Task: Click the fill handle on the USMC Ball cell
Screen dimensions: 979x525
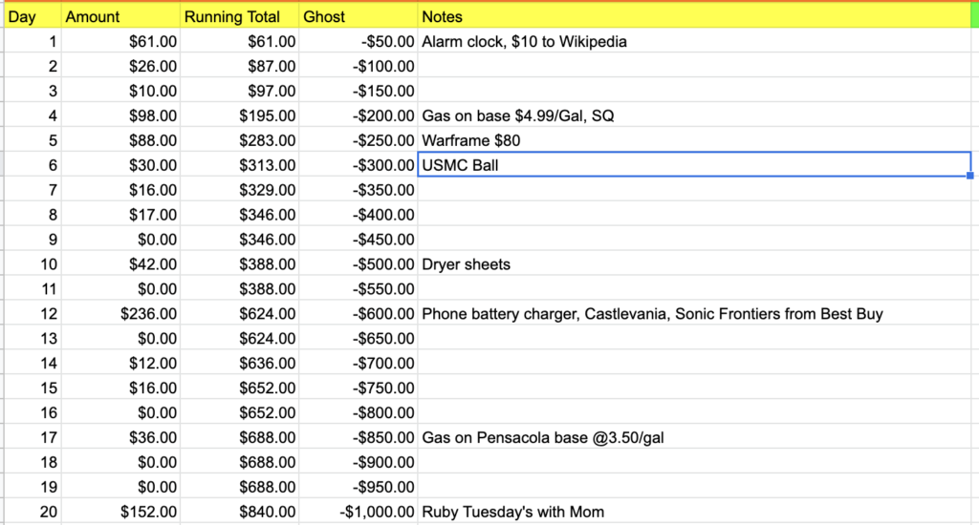Action: (970, 176)
